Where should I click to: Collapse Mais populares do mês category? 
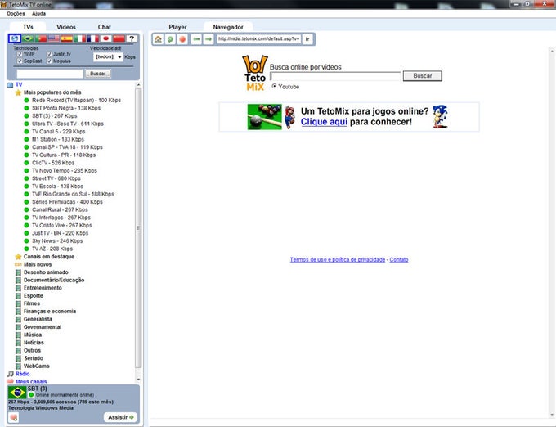click(x=52, y=92)
